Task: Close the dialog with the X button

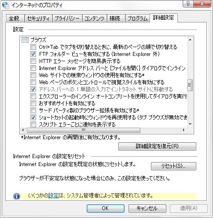Action: click(x=202, y=4)
